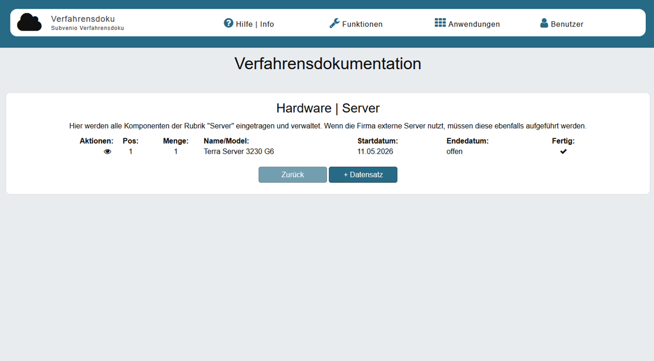
Task: Open the Benutzer menu
Action: [561, 23]
